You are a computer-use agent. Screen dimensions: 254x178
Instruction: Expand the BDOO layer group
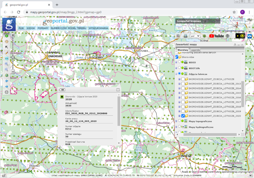click(176, 62)
